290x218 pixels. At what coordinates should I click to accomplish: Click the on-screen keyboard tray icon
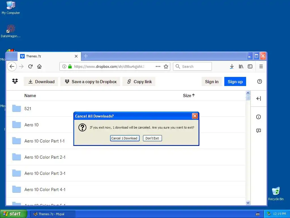pos(258,214)
